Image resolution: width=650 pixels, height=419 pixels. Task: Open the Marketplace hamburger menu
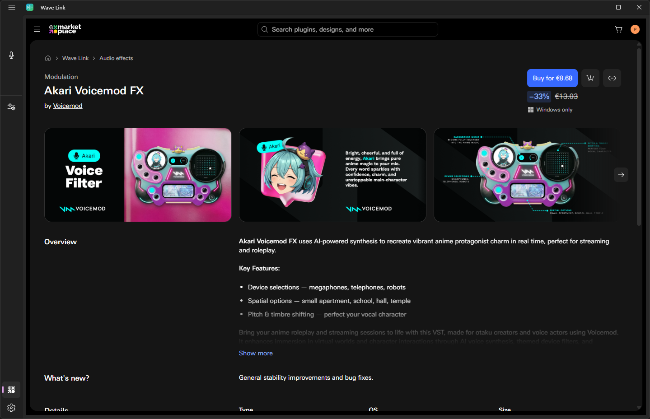[37, 29]
